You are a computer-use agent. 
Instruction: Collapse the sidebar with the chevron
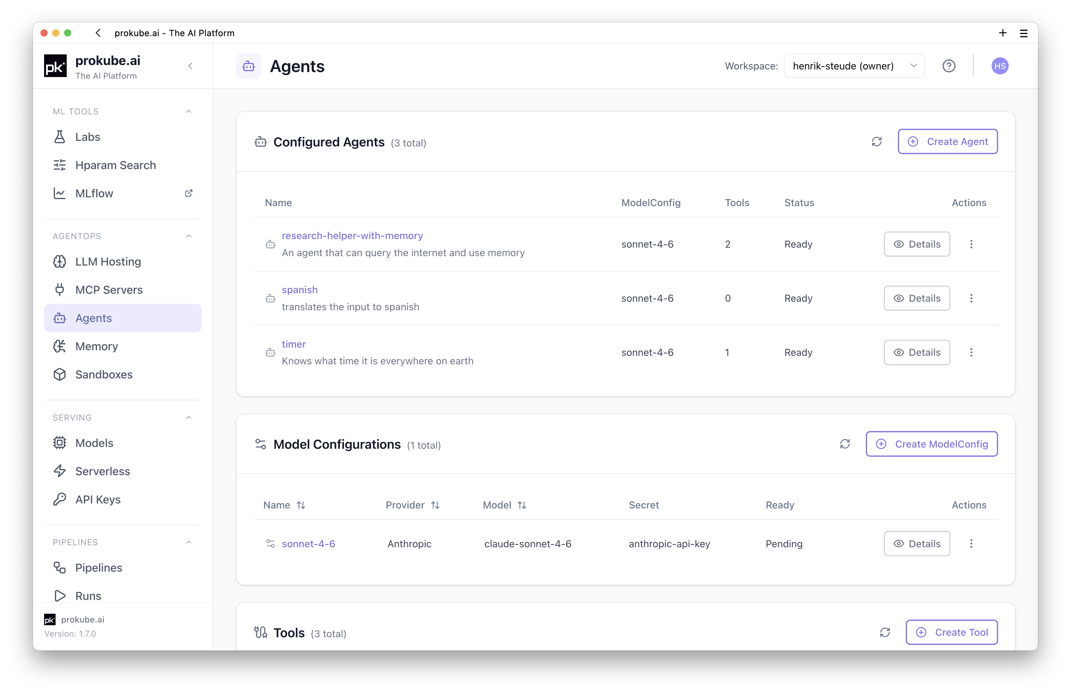pos(190,66)
